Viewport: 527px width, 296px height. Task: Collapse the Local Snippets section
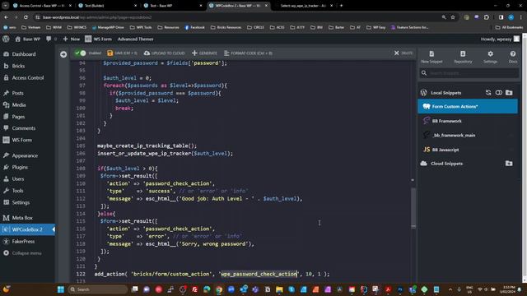point(445,93)
